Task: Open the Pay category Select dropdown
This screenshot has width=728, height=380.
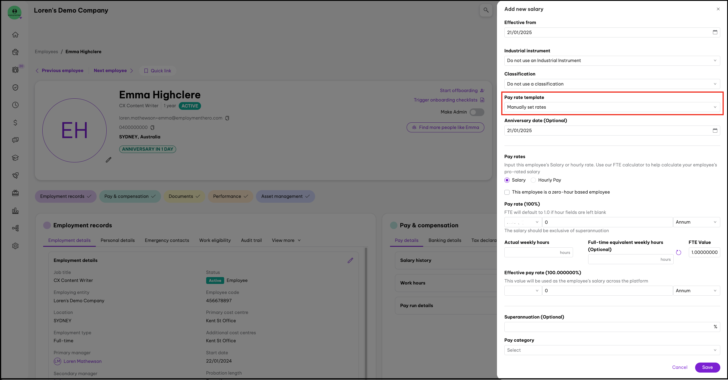Action: [612, 350]
